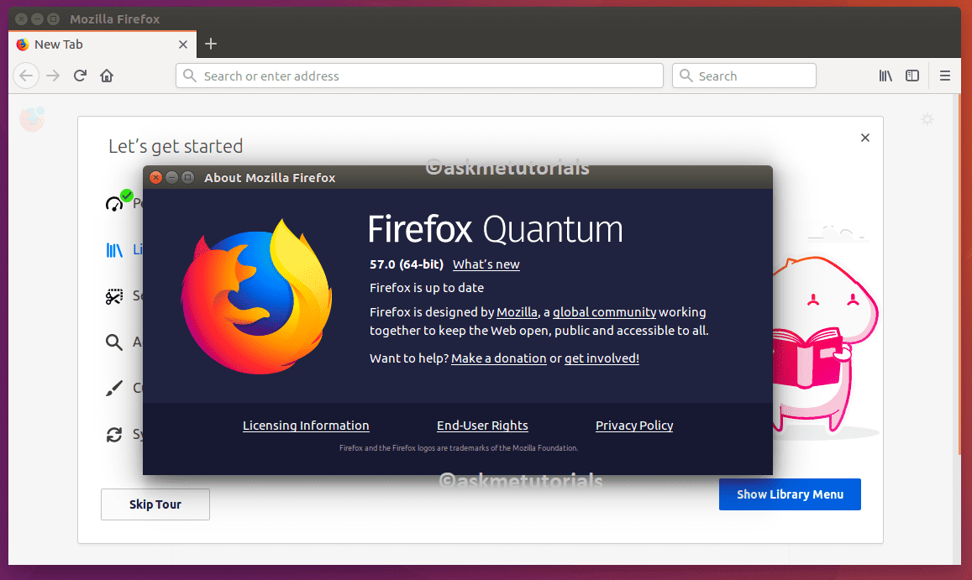Open new tab preferences gear icon

pos(927,119)
